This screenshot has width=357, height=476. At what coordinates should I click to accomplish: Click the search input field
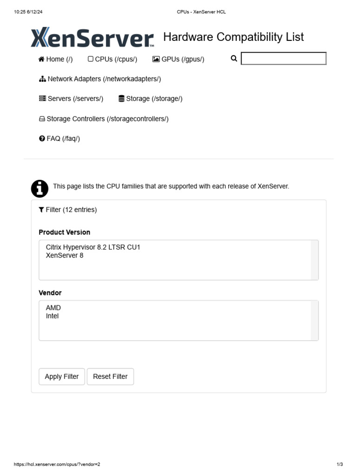pyautogui.click(x=284, y=59)
